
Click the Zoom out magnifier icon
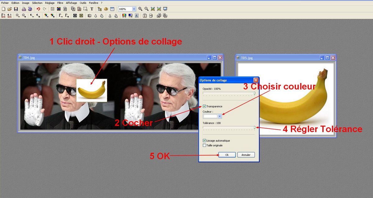pyautogui.click(x=146, y=9)
